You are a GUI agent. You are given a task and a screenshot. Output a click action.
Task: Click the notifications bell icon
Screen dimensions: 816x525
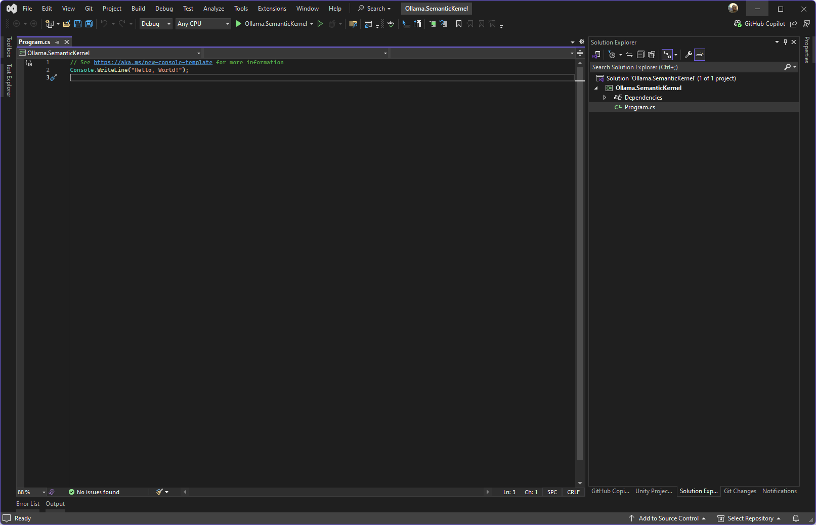[x=796, y=518]
